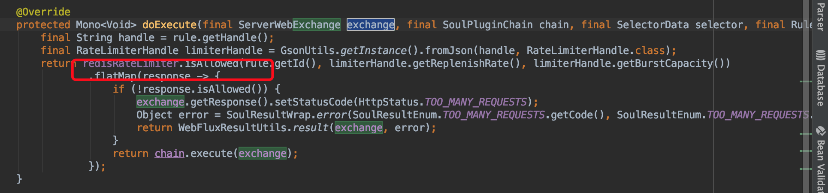Open the Bean Validation tool window tab
The height and width of the screenshot is (193, 828).
coord(820,159)
